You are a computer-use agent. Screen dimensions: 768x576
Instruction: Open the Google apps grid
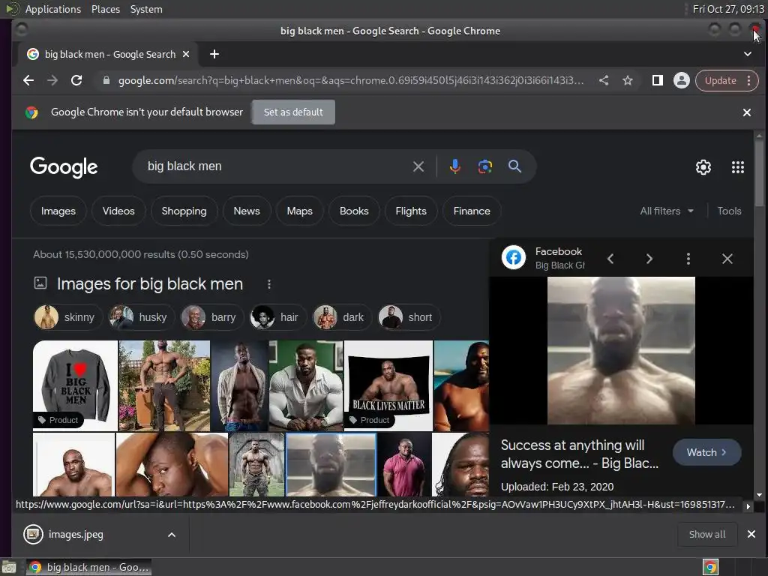[738, 167]
